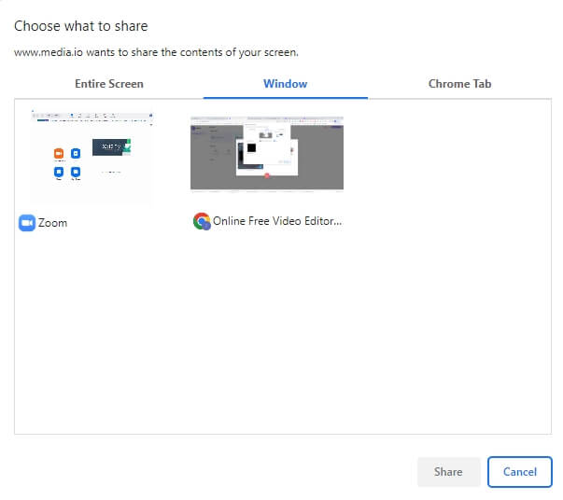The width and height of the screenshot is (563, 500).
Task: Click the Online Free Video Editor label
Action: pos(277,222)
